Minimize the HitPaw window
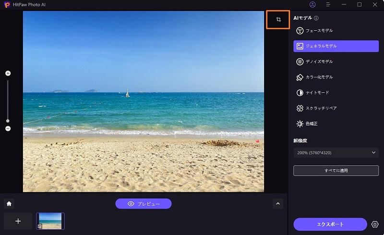 [x=344, y=4]
